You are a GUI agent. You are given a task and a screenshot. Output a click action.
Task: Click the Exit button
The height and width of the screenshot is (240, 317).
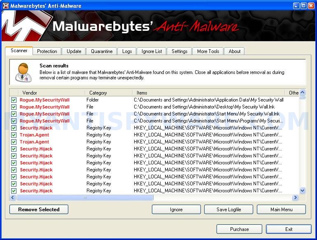click(289, 229)
